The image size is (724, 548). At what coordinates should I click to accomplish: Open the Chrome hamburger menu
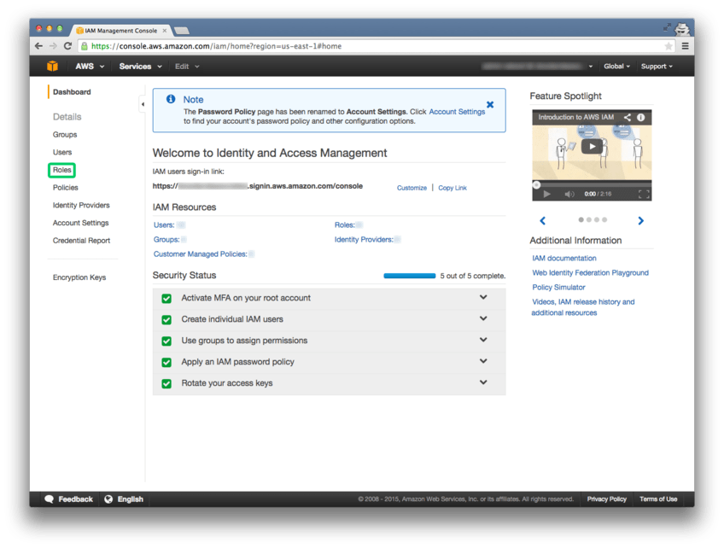(686, 46)
